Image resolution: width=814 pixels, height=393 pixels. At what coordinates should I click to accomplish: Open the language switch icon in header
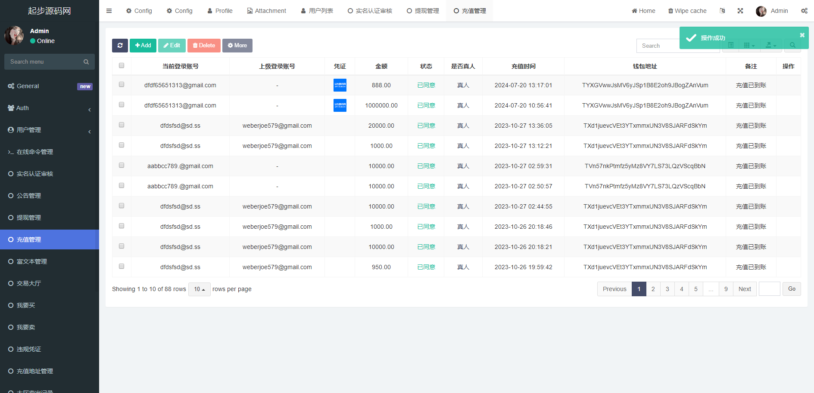tap(722, 11)
